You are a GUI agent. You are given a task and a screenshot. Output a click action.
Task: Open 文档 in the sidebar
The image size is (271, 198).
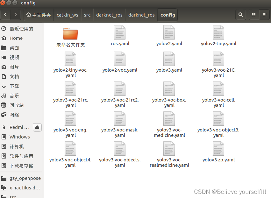click(21, 76)
